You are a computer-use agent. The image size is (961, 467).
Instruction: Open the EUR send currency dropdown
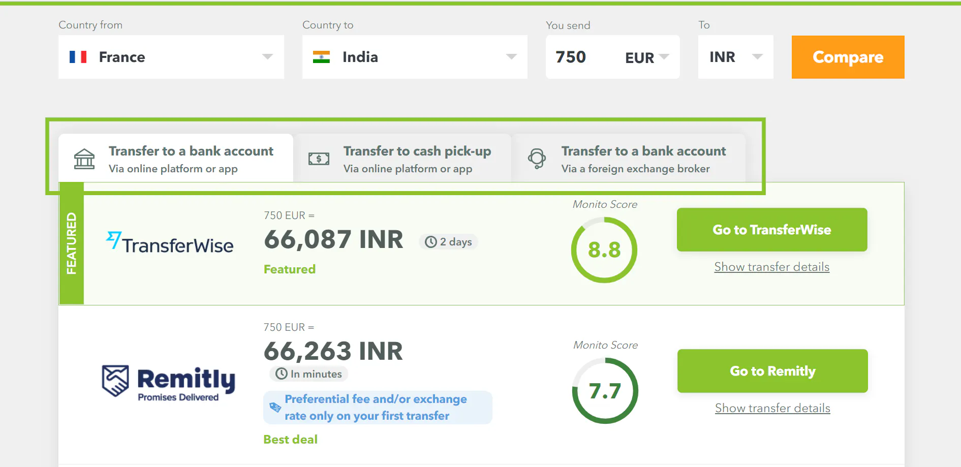[x=647, y=57]
